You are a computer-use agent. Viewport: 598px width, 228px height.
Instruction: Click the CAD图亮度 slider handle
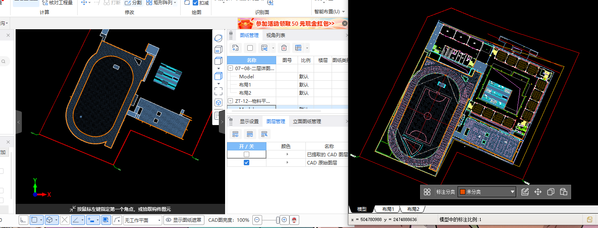pos(278,220)
